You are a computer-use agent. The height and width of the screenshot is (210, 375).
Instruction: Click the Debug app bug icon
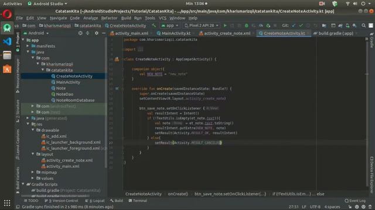coord(247,26)
